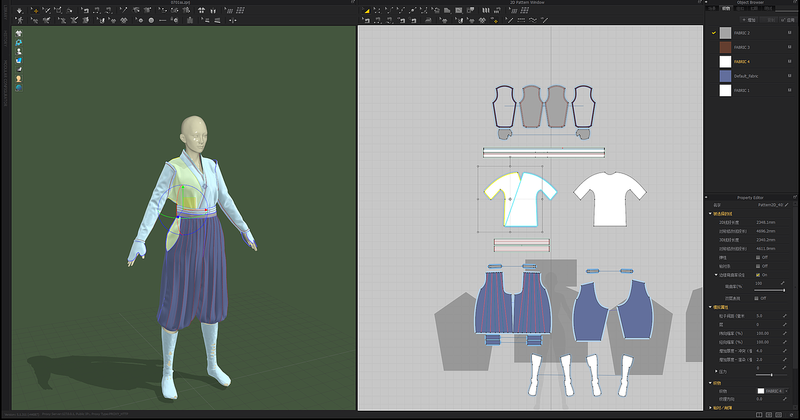
Task: Expand the 粘衬/削薄 section
Action: click(x=710, y=407)
